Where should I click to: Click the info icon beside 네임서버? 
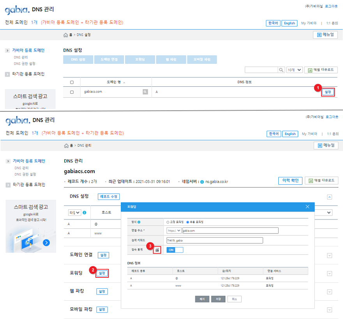[x=202, y=182]
